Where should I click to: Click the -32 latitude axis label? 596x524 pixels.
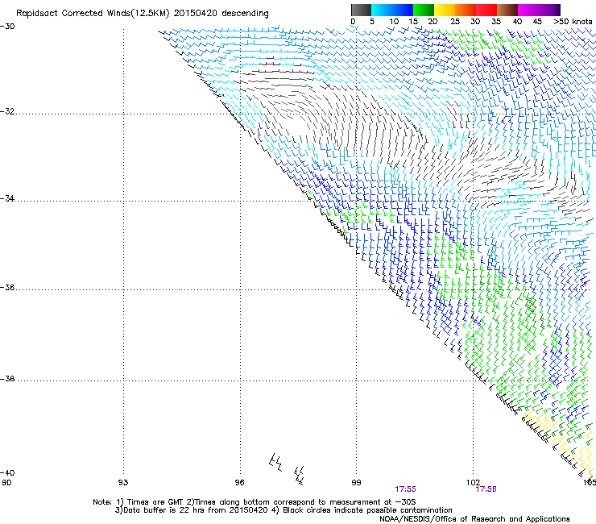[7, 111]
